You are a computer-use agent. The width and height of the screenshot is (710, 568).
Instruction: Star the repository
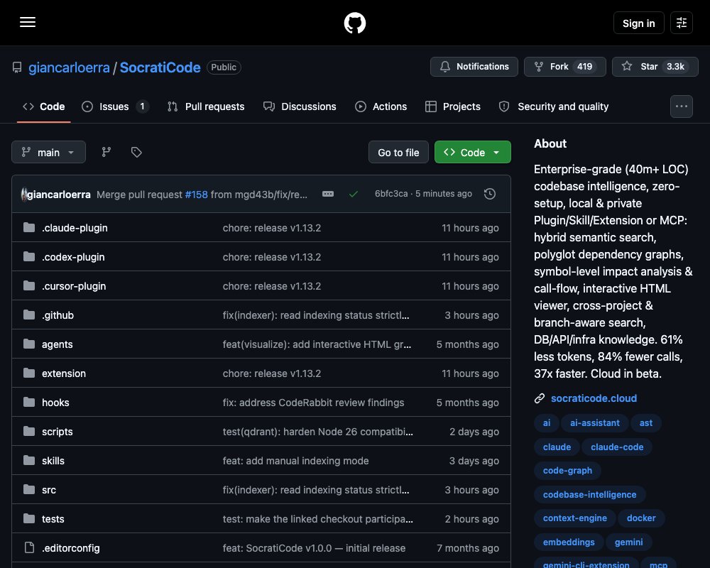coord(655,67)
